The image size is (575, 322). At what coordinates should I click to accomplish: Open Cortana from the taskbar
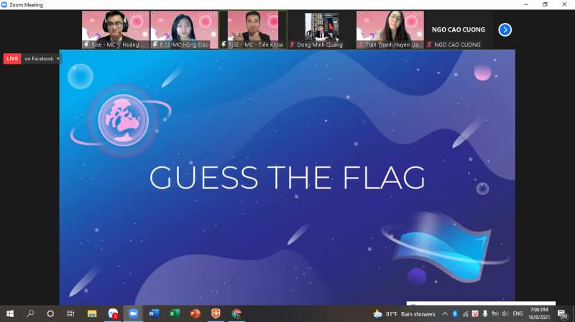50,313
